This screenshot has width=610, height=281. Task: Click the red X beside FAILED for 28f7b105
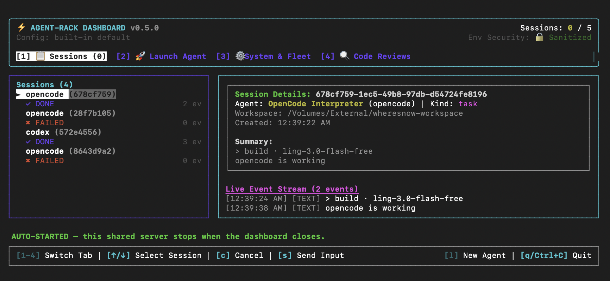point(28,123)
